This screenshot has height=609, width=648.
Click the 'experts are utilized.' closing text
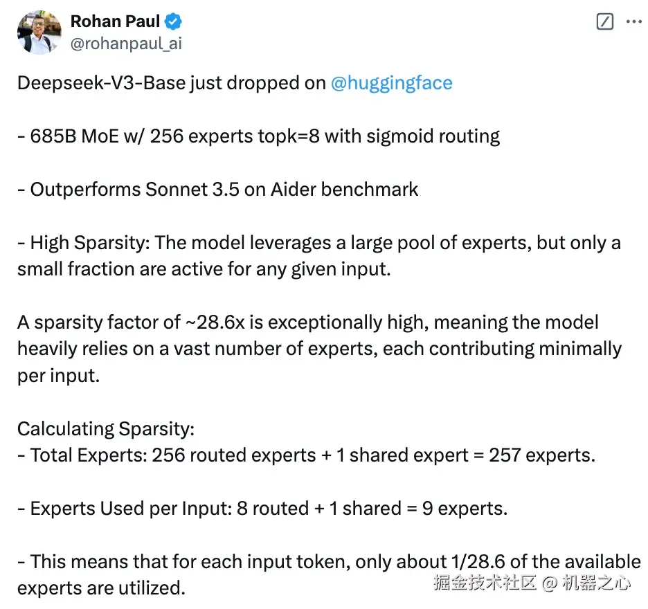coord(101,588)
